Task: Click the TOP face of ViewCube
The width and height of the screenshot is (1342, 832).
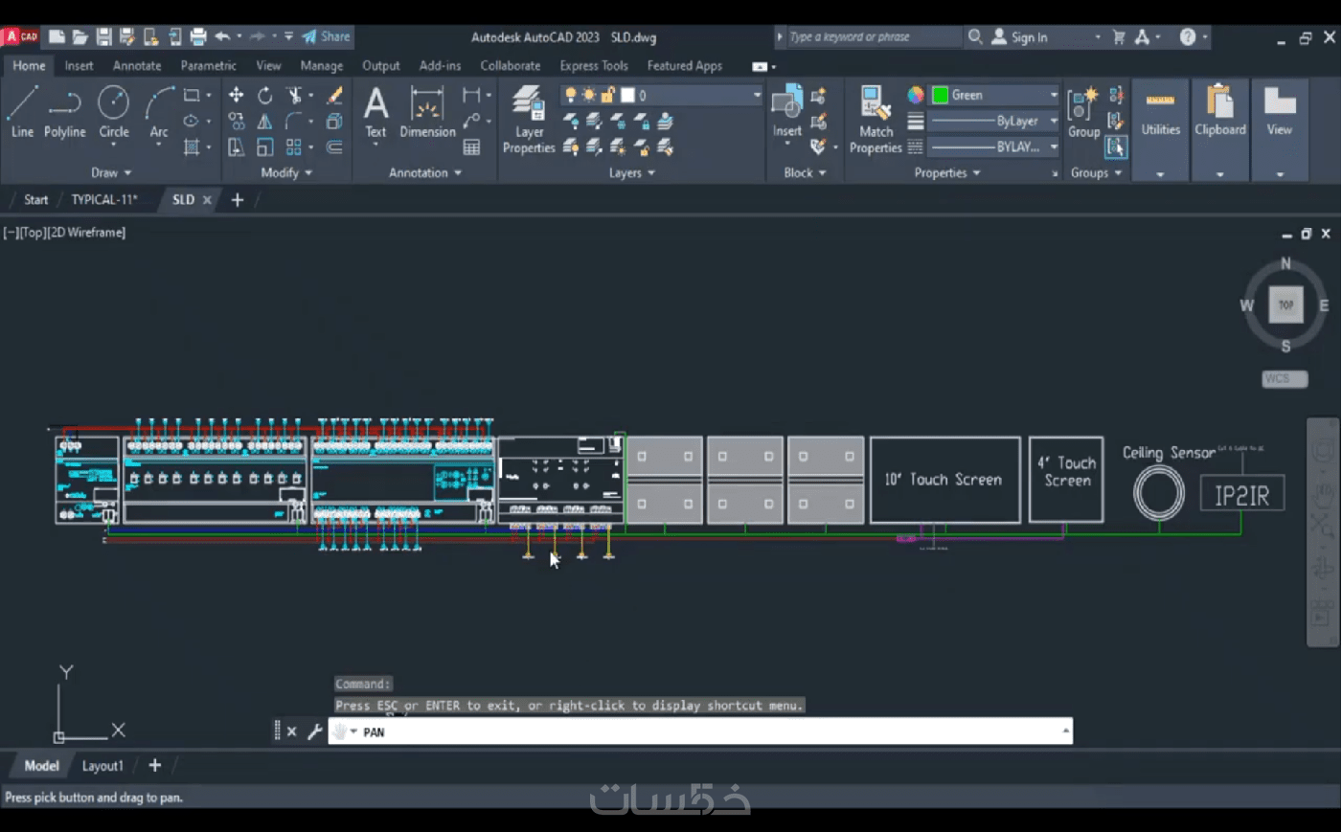Action: coord(1285,304)
